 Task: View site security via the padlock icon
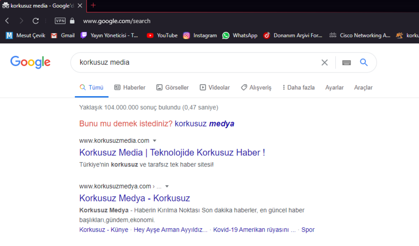[72, 20]
